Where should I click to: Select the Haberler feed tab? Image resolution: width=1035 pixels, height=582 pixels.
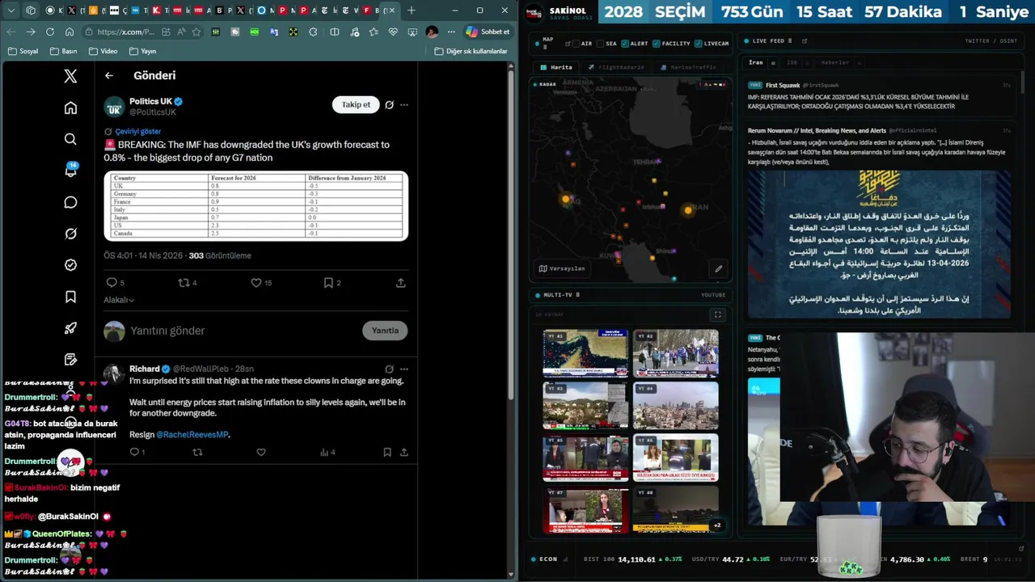[x=834, y=62]
